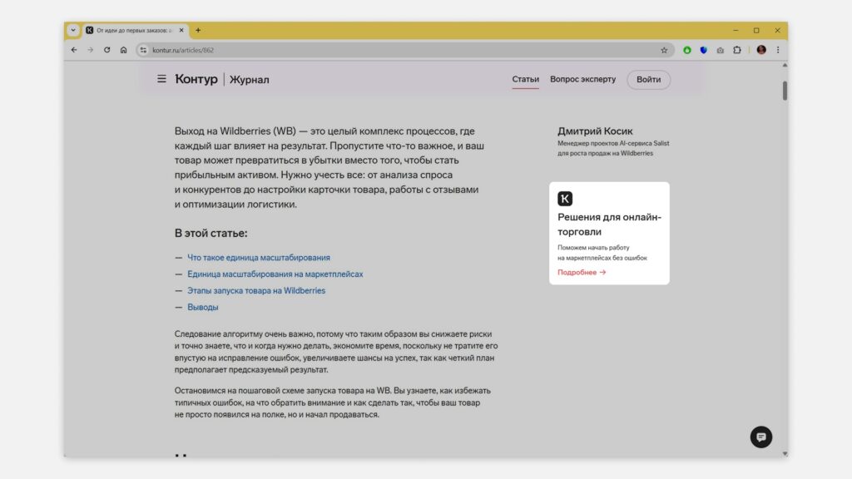Image resolution: width=852 pixels, height=479 pixels.
Task: Click the Подробнее link in promo card
Action: pyautogui.click(x=582, y=272)
